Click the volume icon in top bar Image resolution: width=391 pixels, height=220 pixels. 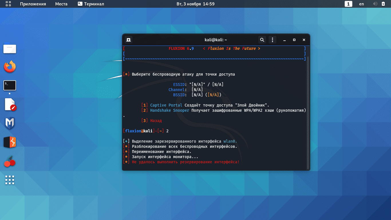click(375, 4)
